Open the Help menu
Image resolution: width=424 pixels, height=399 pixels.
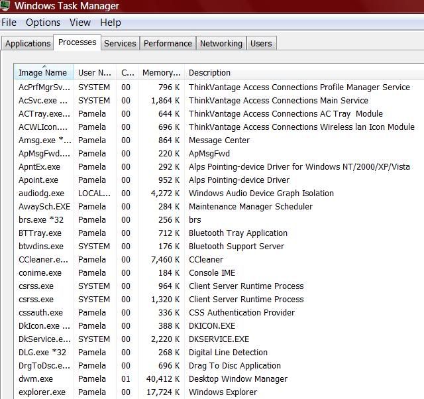coord(111,23)
